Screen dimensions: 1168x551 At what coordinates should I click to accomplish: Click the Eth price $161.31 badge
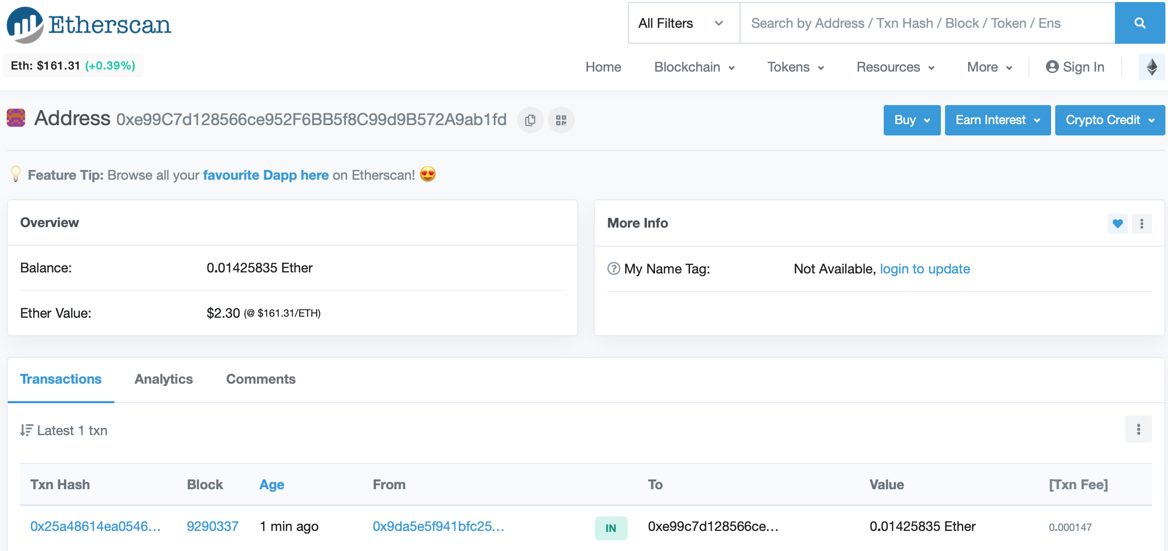click(73, 65)
